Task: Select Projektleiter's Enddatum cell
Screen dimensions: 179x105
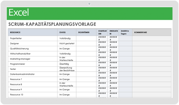Action: coord(113,38)
